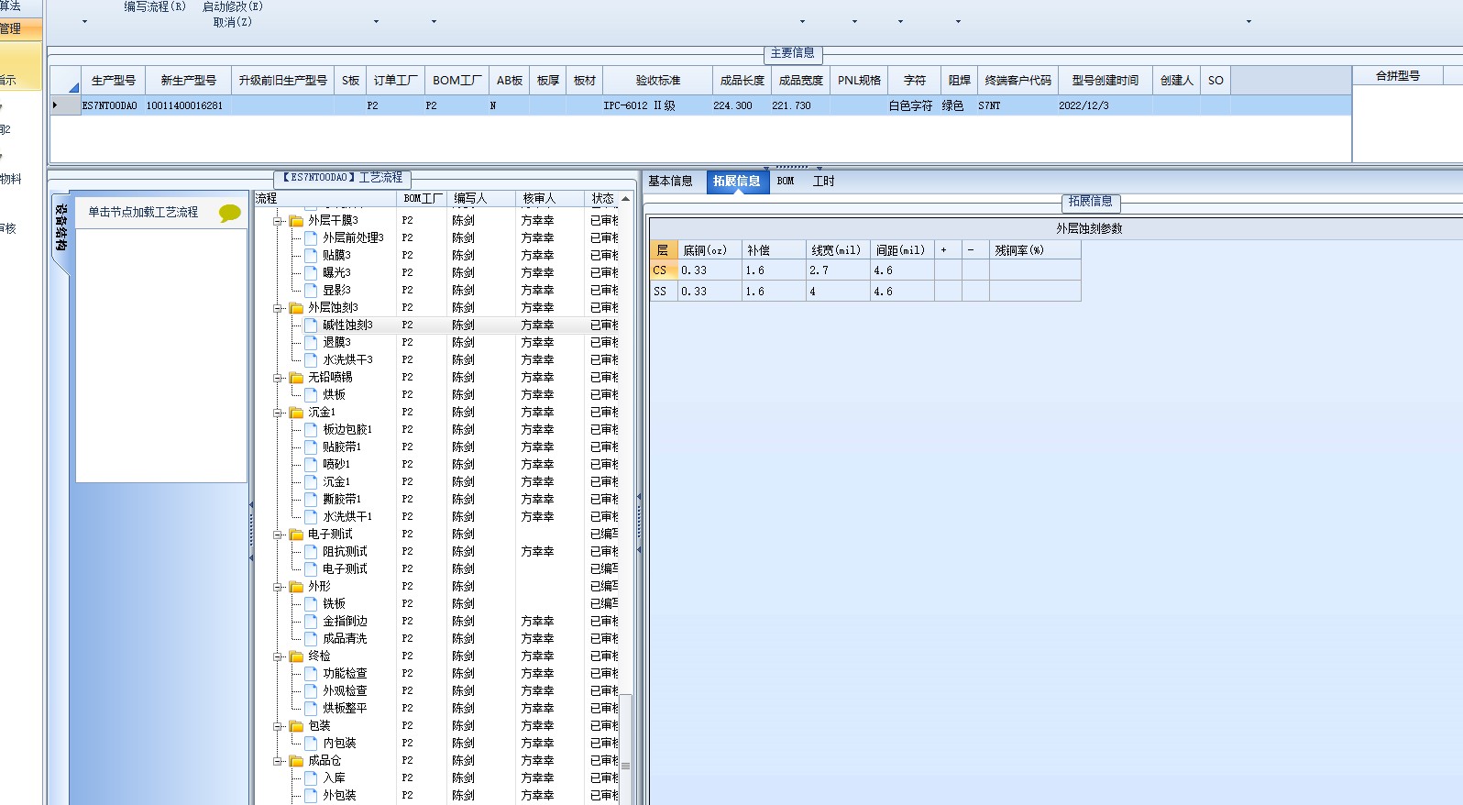
Task: Click the document icon beside 喷砂1
Action: point(311,464)
